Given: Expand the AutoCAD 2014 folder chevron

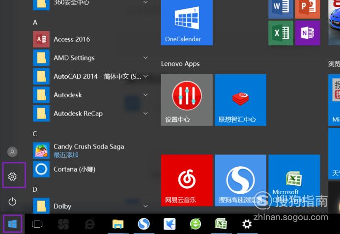Looking at the screenshot, I should pyautogui.click(x=146, y=76).
